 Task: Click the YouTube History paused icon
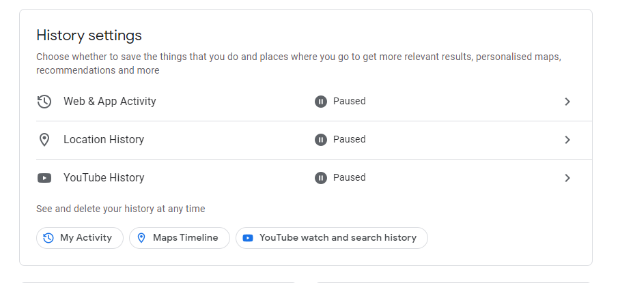tap(321, 178)
